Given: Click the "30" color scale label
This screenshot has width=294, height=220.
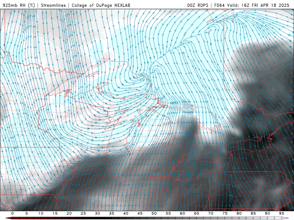Looking at the screenshot, I should pyautogui.click(x=97, y=213).
